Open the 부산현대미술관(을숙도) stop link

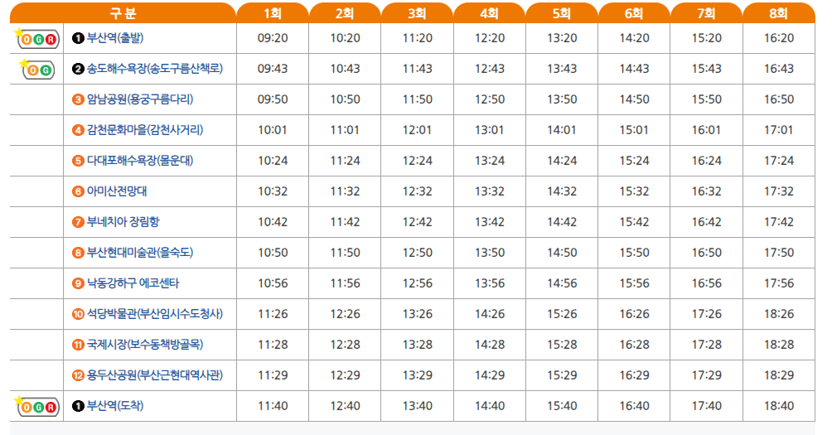pos(140,253)
